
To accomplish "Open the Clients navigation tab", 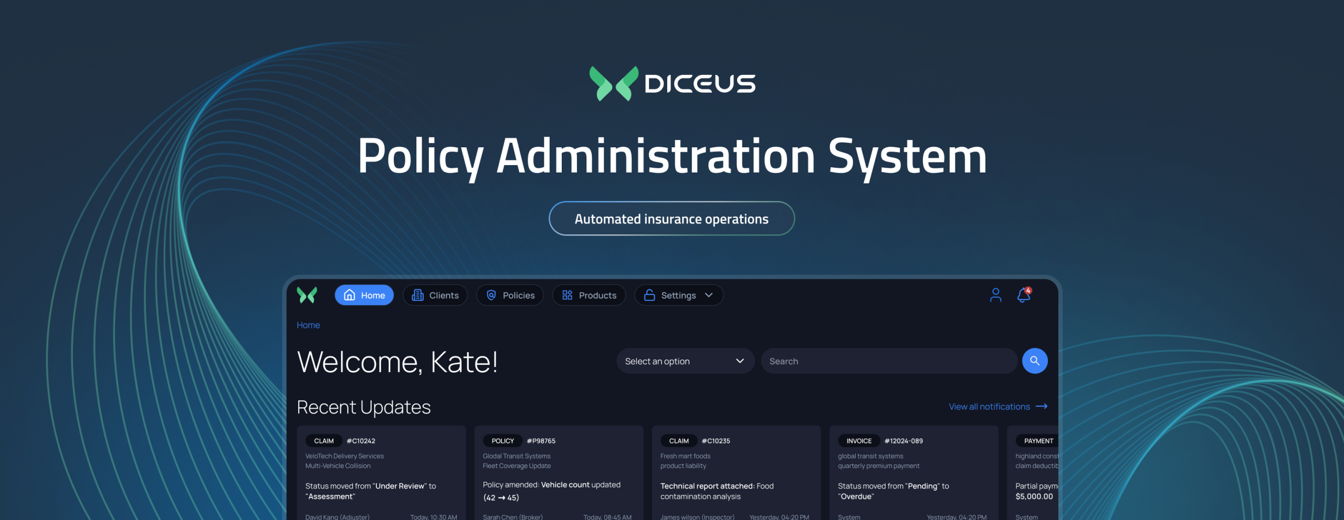I will 435,295.
